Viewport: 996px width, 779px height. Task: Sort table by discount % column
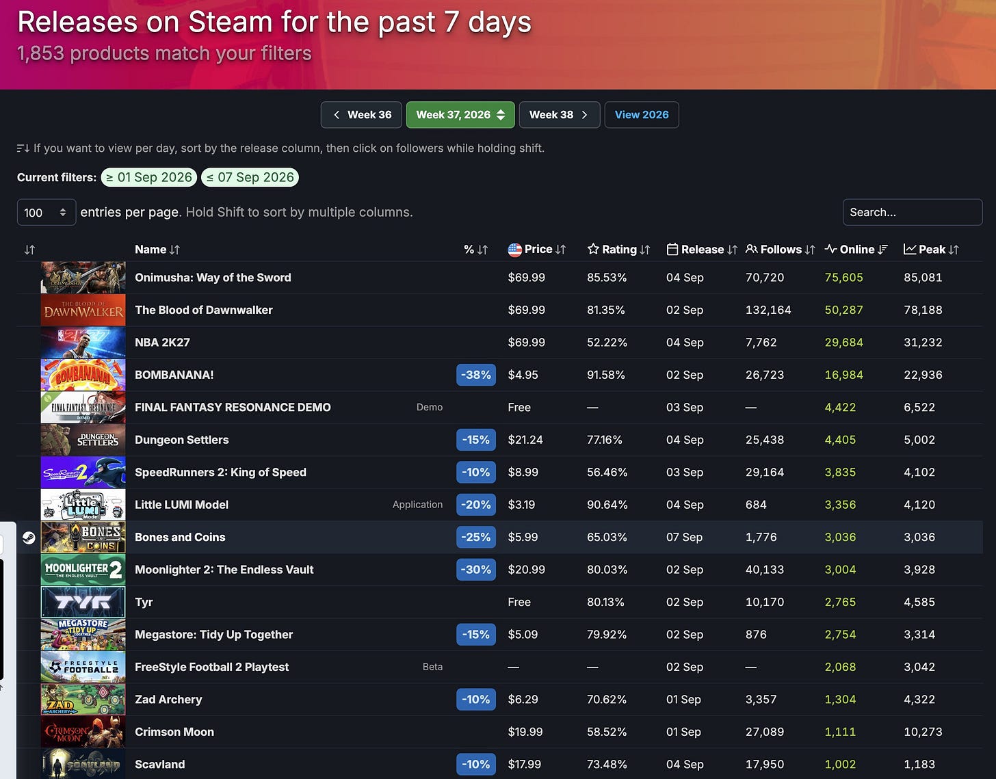pyautogui.click(x=476, y=250)
